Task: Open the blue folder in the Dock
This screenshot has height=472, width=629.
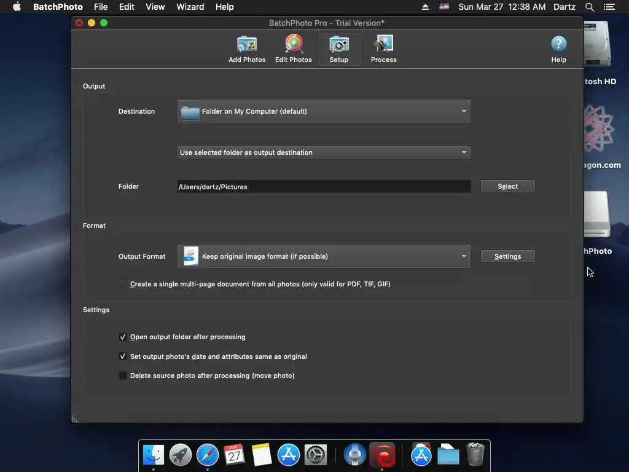Action: point(448,455)
